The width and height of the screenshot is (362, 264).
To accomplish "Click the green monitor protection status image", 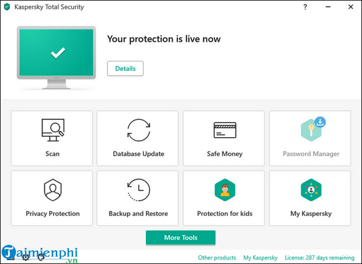I will pos(57,53).
